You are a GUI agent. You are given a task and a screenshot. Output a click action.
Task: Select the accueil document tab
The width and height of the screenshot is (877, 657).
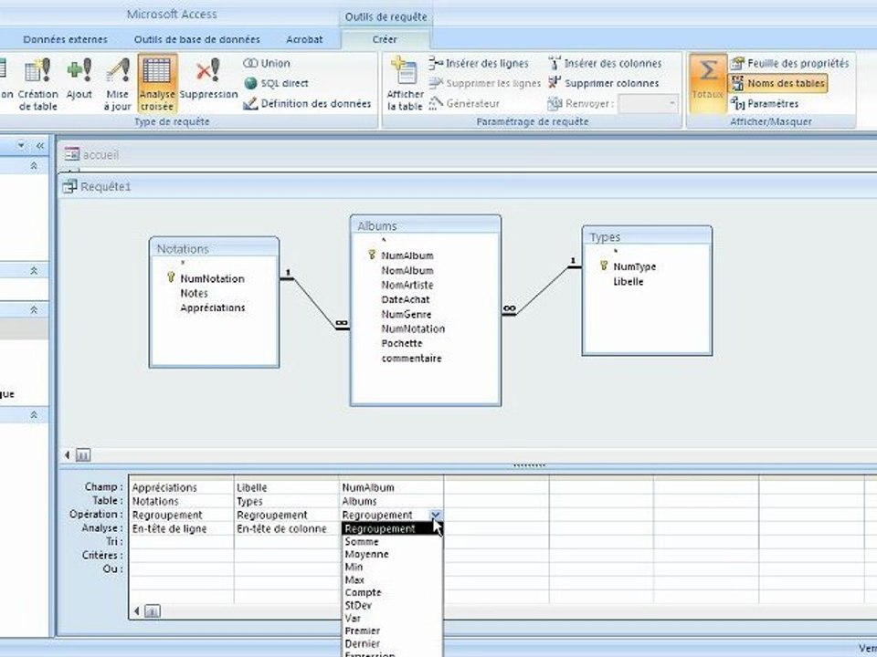click(x=91, y=155)
